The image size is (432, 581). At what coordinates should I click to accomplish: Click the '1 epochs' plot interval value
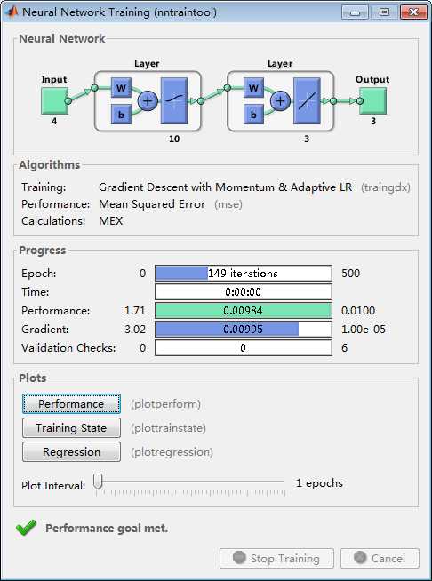coord(319,483)
